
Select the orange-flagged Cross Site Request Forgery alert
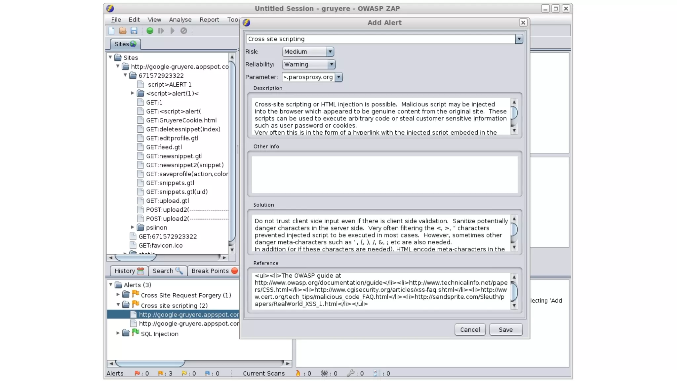tap(185, 295)
